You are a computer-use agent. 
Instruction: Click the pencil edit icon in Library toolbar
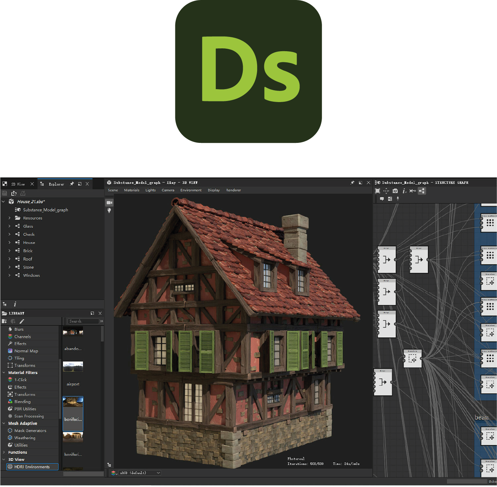click(22, 321)
